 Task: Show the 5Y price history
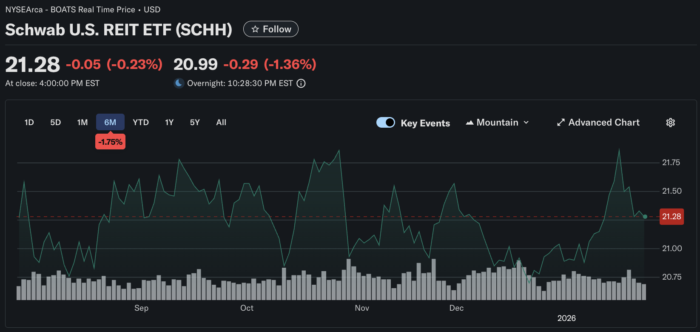click(x=195, y=122)
